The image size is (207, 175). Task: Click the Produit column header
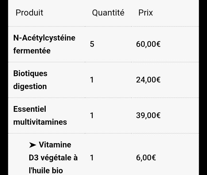[x=29, y=13]
